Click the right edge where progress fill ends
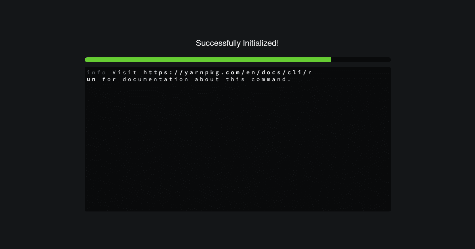 coord(330,60)
